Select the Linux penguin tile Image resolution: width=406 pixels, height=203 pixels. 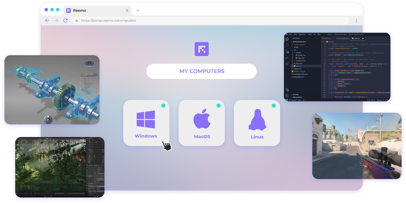(257, 123)
